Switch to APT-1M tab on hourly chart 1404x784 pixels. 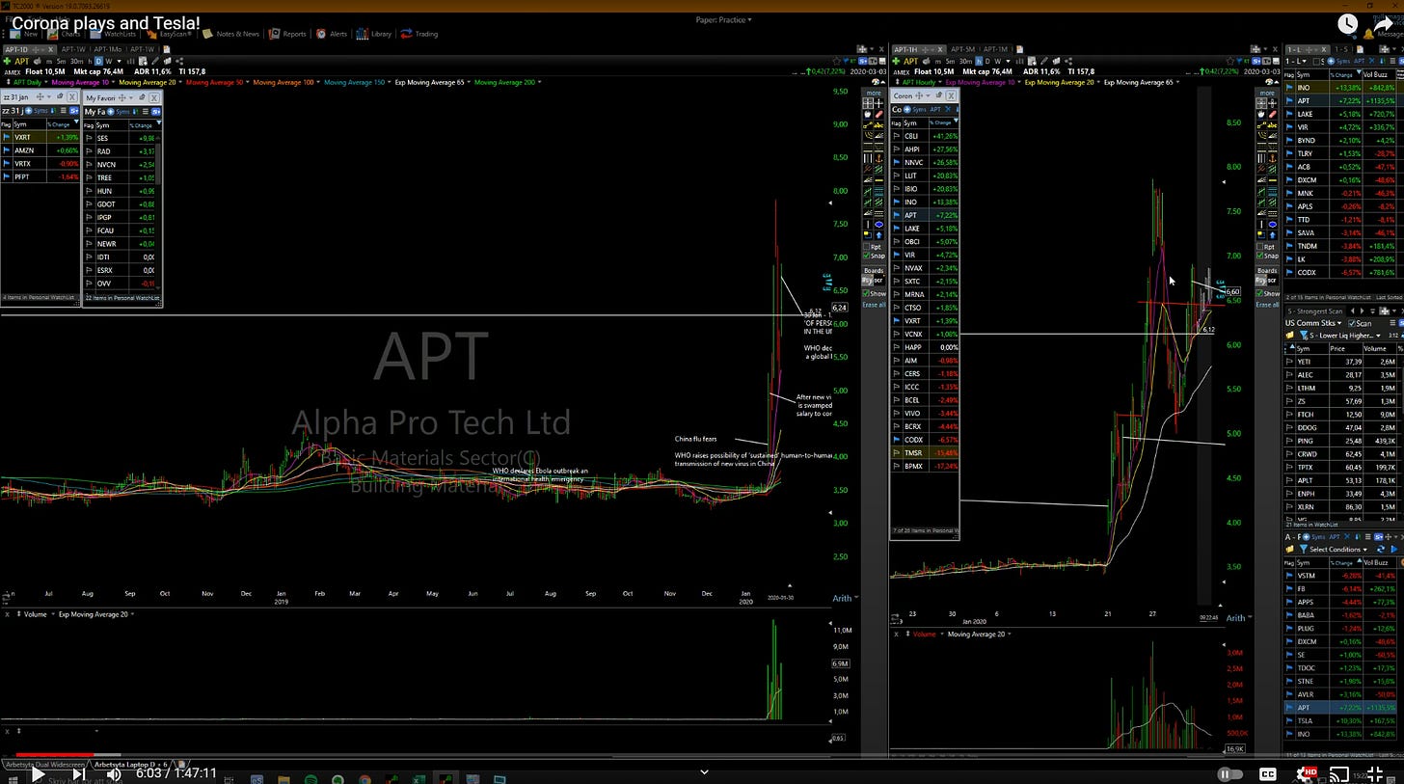[996, 49]
